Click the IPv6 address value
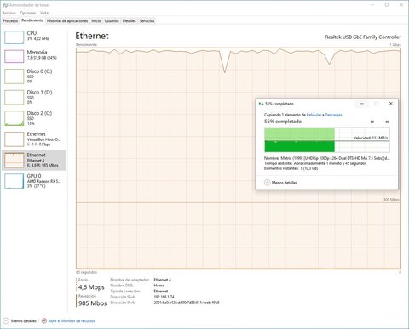 187,303
